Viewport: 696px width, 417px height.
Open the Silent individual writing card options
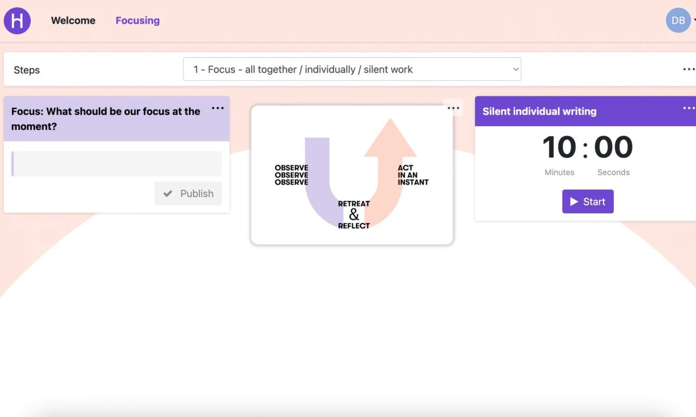(x=689, y=108)
